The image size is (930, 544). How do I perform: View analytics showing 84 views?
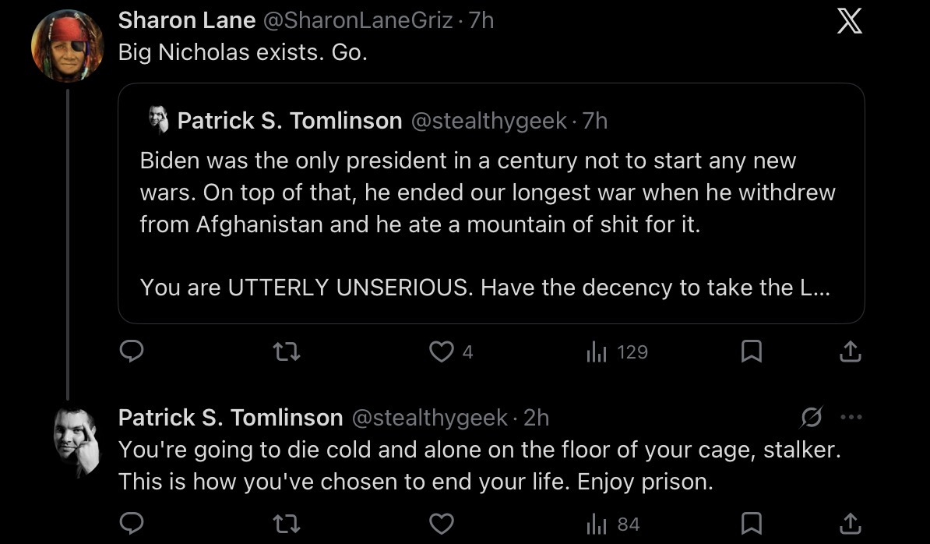click(613, 524)
